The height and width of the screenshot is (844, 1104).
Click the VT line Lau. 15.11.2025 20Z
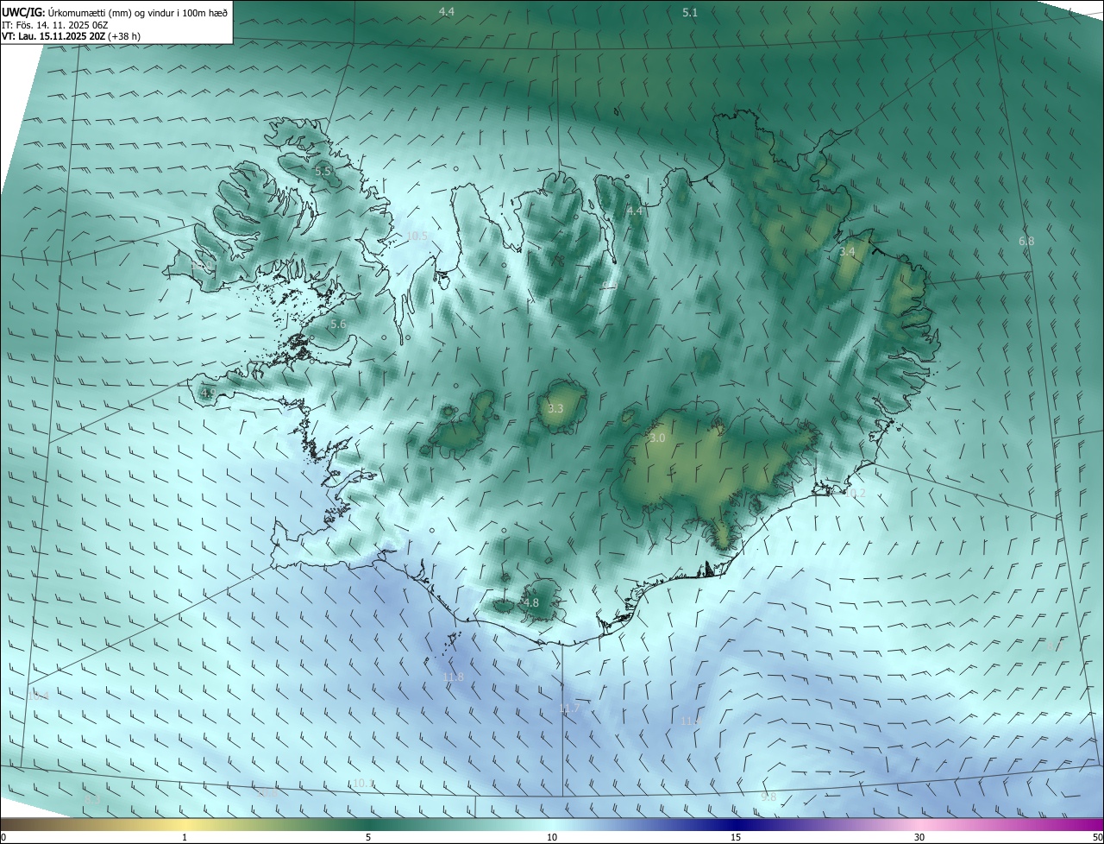pyautogui.click(x=72, y=36)
